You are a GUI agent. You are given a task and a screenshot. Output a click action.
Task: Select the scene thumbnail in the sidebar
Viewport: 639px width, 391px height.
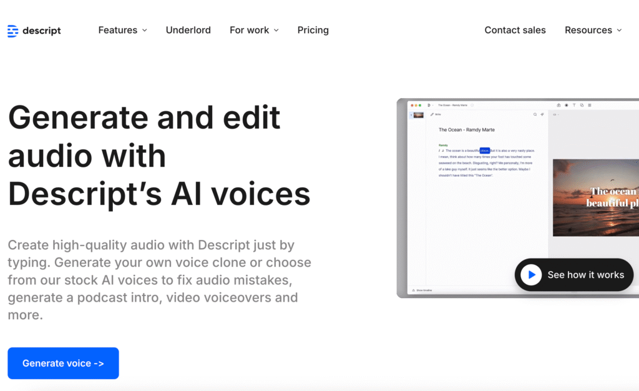pos(418,114)
